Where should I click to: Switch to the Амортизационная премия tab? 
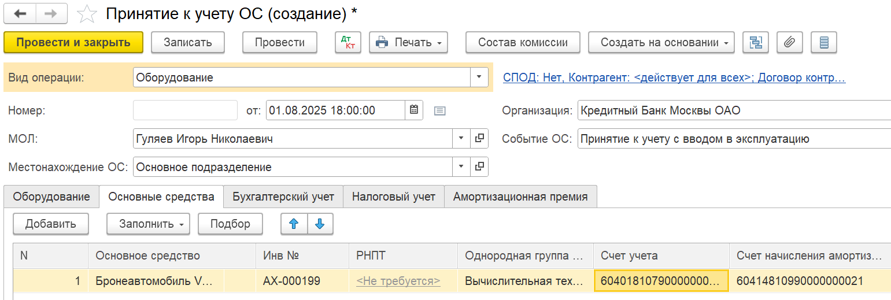tap(520, 197)
